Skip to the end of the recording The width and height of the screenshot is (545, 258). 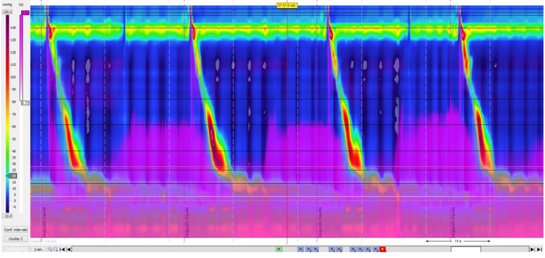(540, 249)
